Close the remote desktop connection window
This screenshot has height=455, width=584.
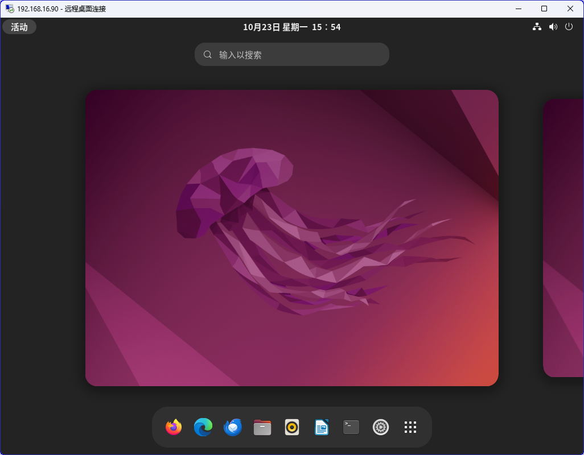570,9
